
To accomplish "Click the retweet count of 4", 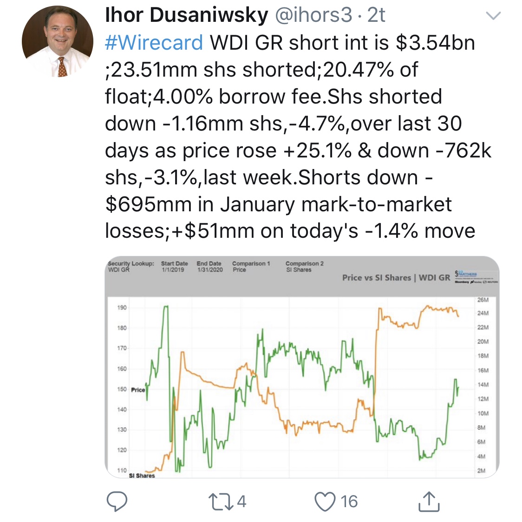I will (241, 502).
